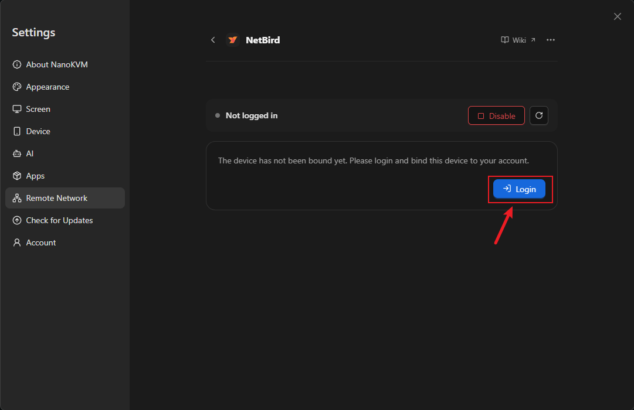
Task: Click the robot icon beside AI
Action: (17, 153)
